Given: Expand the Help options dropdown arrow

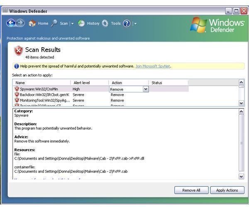Looking at the screenshot, I should (x=135, y=24).
